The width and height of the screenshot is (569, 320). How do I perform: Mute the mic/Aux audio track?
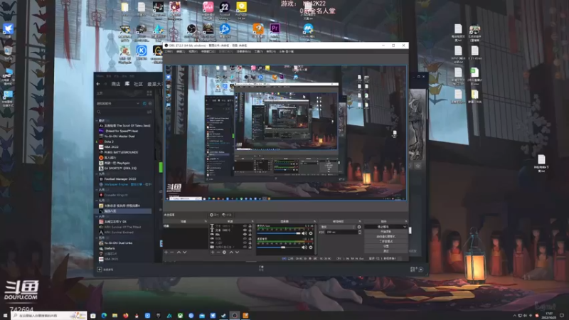(304, 233)
